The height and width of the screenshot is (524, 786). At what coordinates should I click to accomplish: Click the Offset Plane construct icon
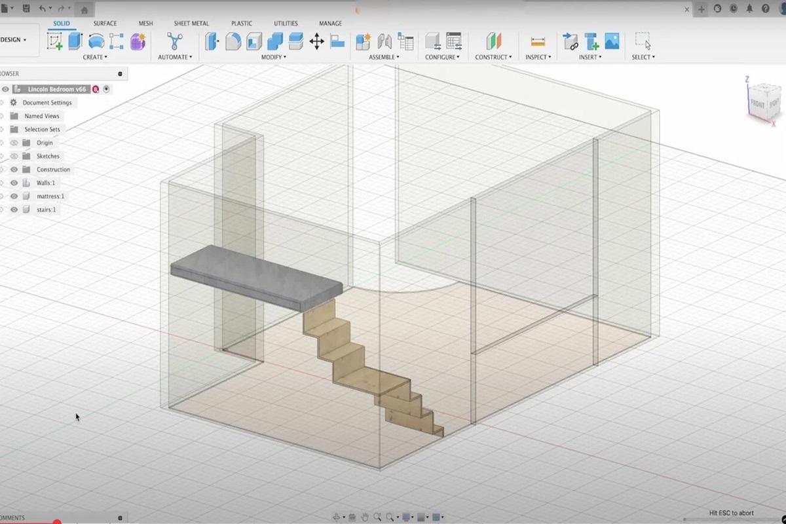click(x=493, y=42)
